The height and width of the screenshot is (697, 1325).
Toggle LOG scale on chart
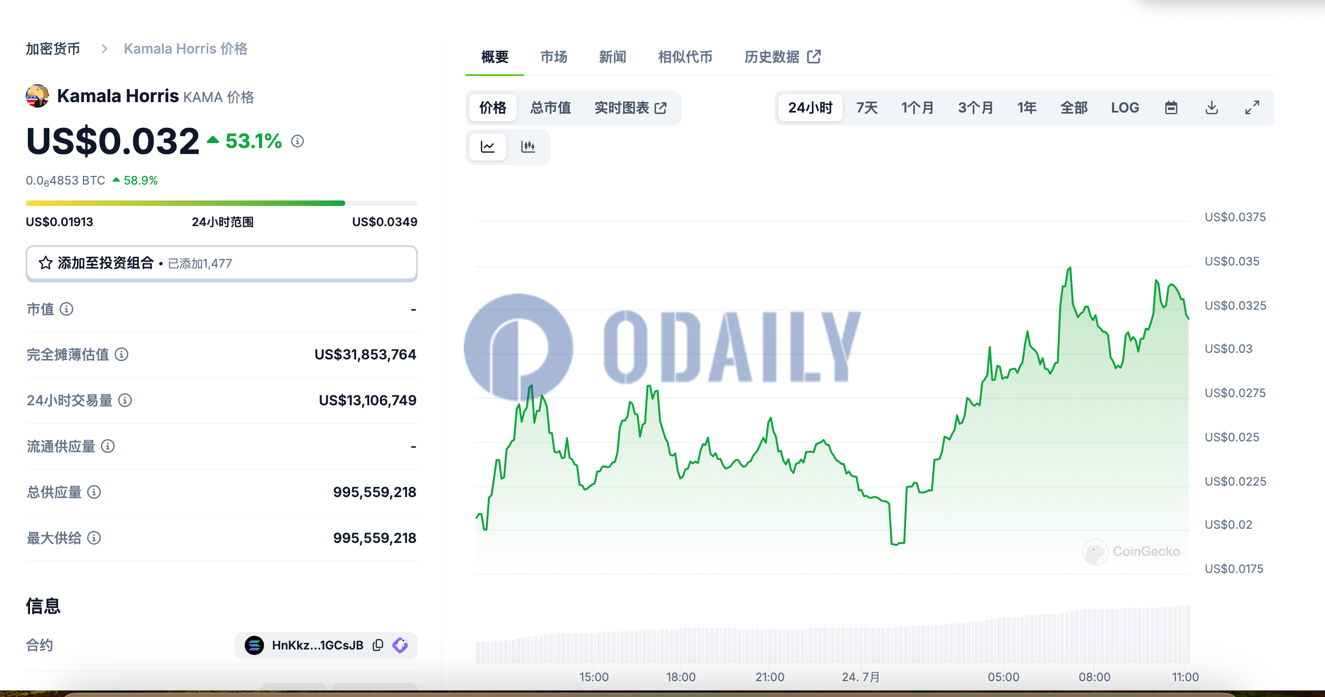point(1125,108)
